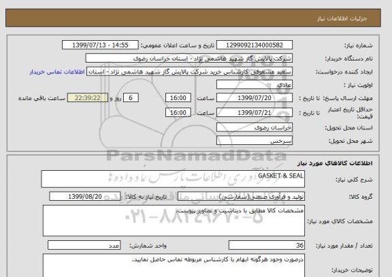This screenshot has width=392, height=277.
Task: Click the label اولویت نیاز
Action: tap(358, 85)
